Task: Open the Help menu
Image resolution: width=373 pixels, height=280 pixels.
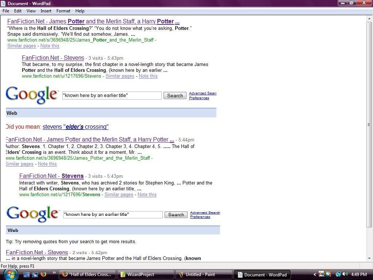Action: point(80,11)
